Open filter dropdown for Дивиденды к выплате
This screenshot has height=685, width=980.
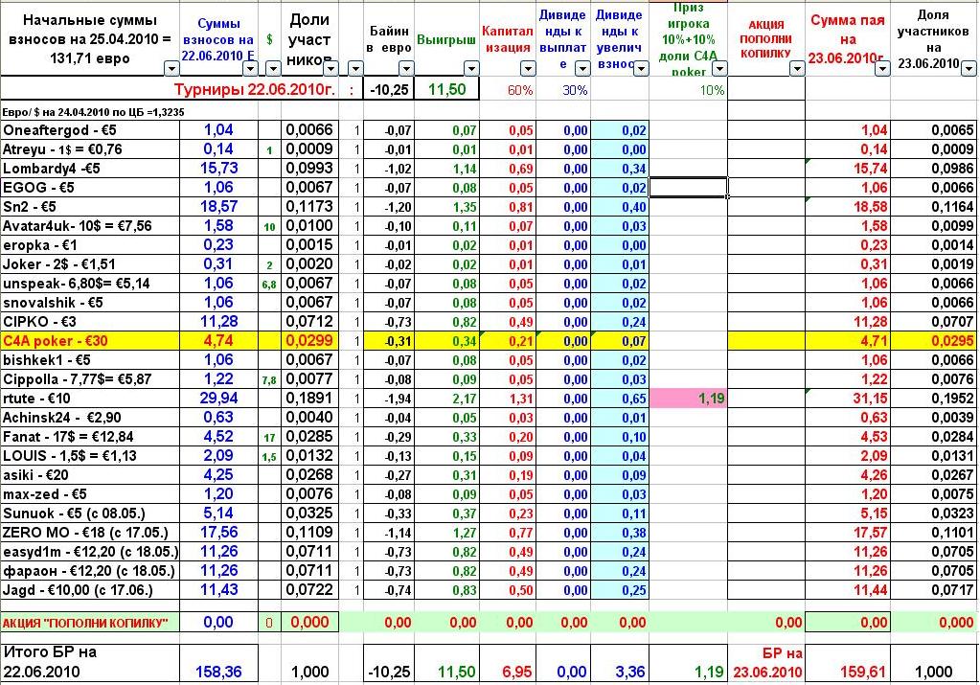[x=582, y=67]
